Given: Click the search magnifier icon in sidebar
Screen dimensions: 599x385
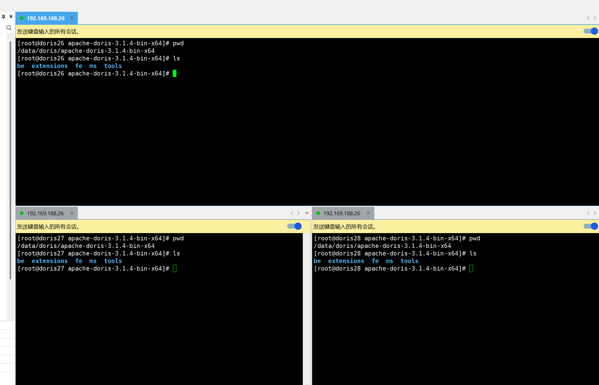Looking at the screenshot, I should click(x=9, y=28).
